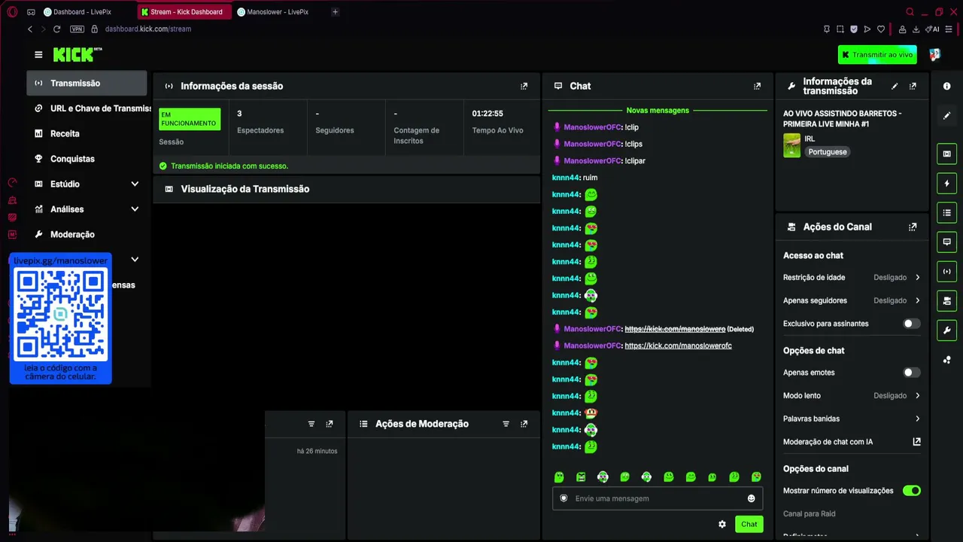The image size is (963, 542).
Task: Toggle the lightning bolt widget in the right rail
Action: pyautogui.click(x=947, y=184)
